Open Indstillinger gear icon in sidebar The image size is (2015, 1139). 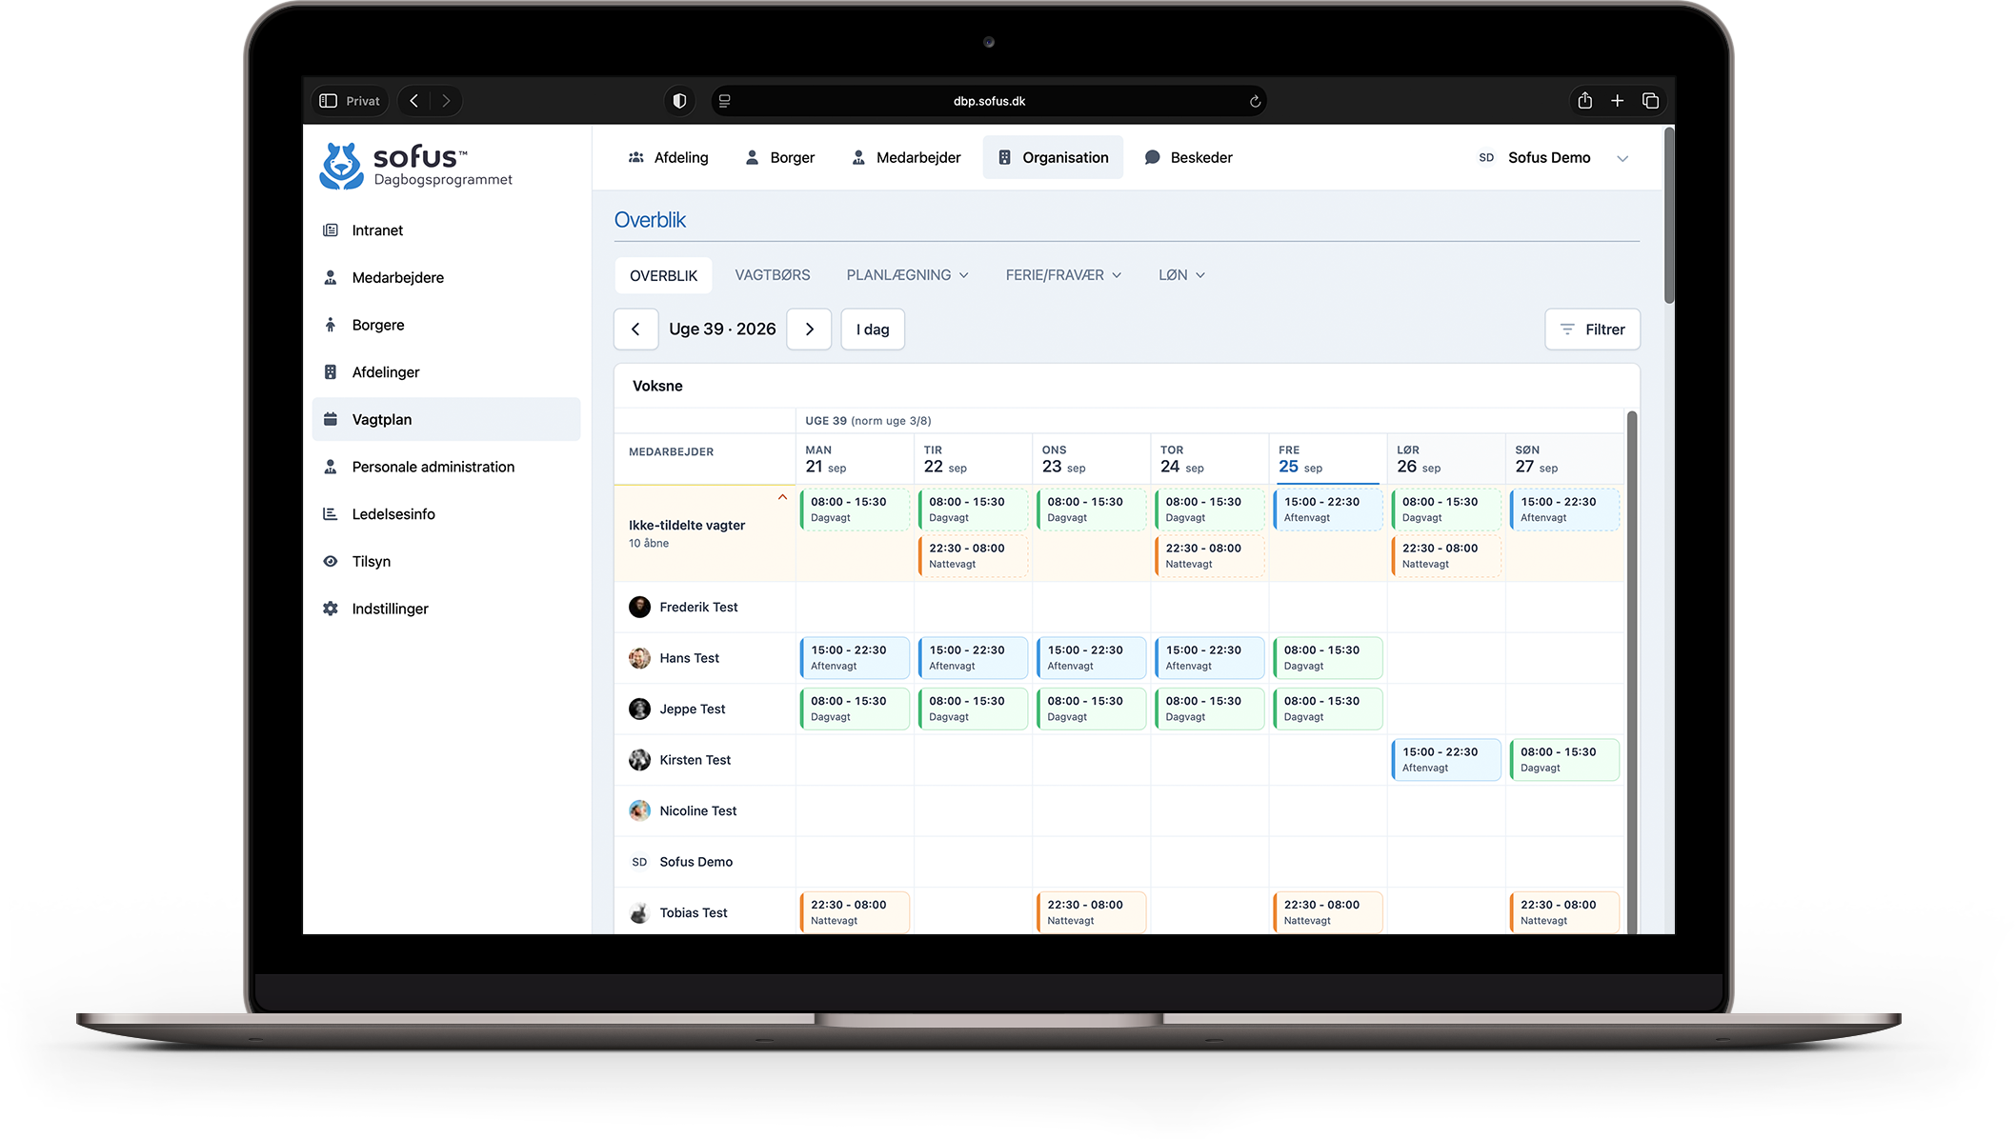point(331,609)
